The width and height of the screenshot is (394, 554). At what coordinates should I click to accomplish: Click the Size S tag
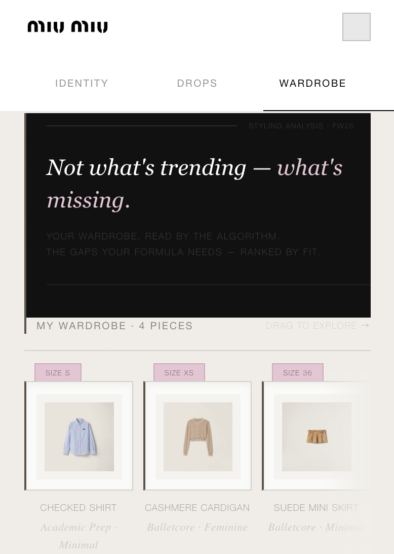click(58, 373)
